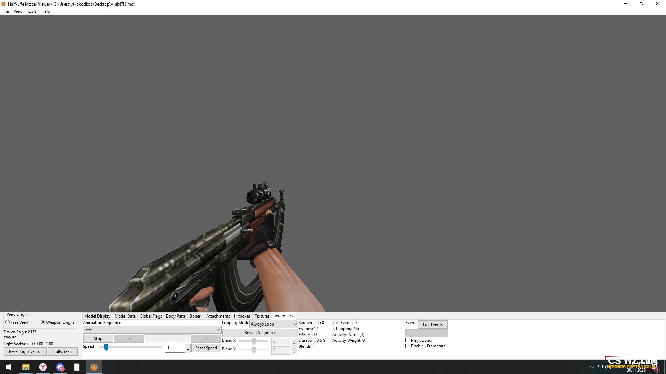Select the Free View radio button
The height and width of the screenshot is (374, 666).
pos(7,322)
